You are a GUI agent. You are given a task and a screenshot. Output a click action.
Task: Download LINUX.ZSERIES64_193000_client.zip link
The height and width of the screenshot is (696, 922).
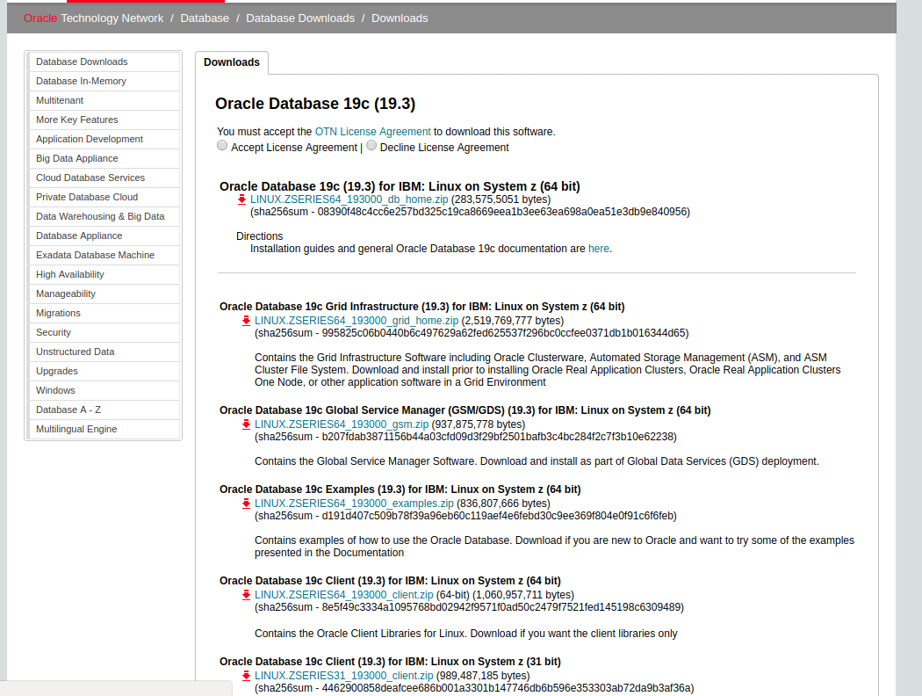(x=344, y=595)
